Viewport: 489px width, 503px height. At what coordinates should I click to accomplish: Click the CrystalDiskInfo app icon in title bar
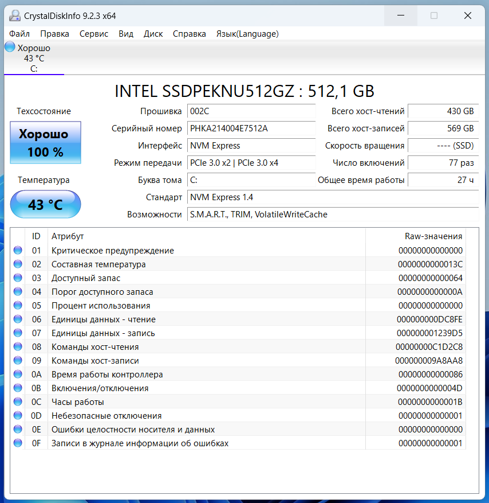point(14,15)
